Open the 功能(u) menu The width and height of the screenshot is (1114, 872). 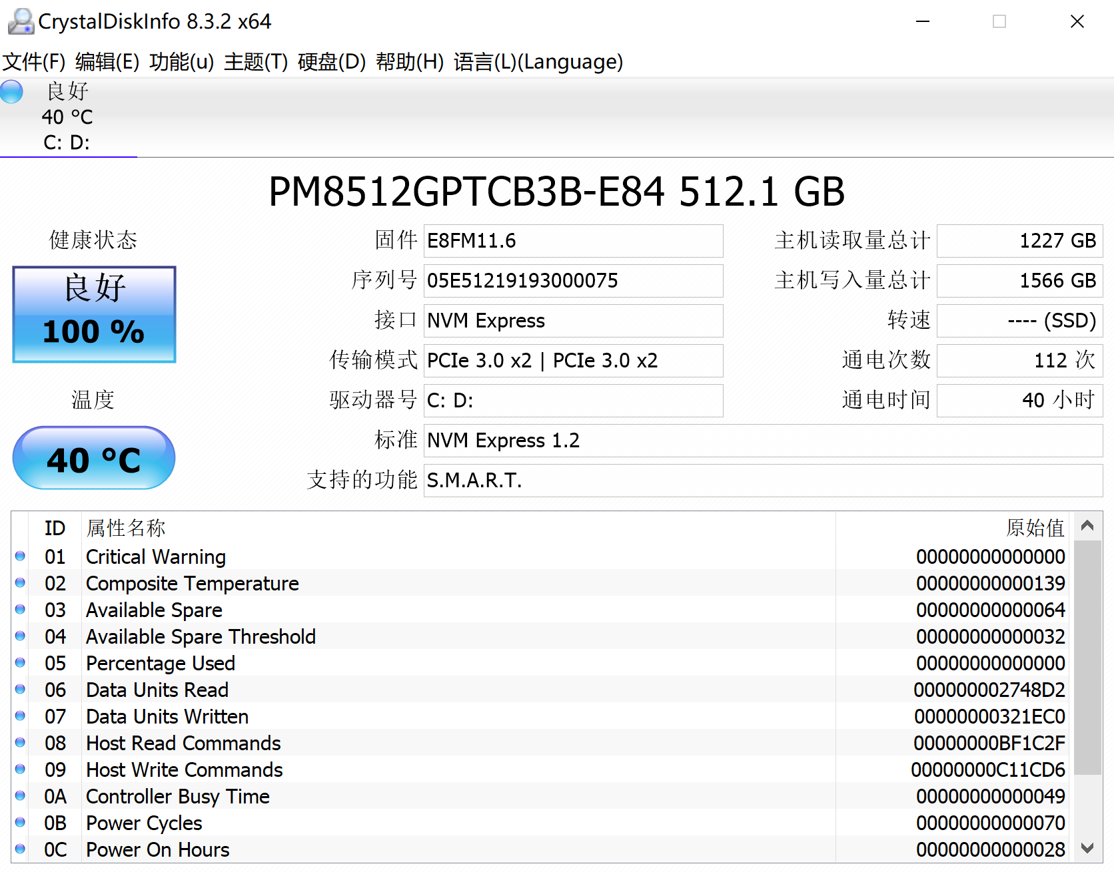(x=182, y=62)
